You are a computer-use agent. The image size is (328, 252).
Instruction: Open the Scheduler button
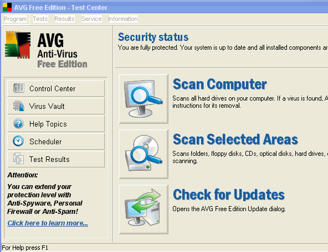point(56,141)
